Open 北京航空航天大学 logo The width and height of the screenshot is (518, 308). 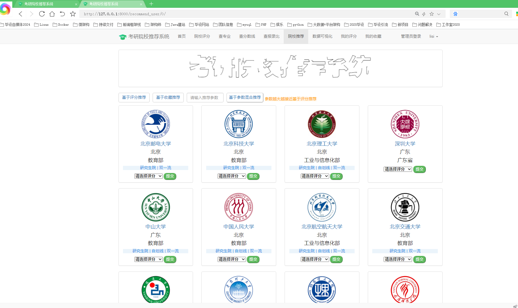(x=322, y=207)
